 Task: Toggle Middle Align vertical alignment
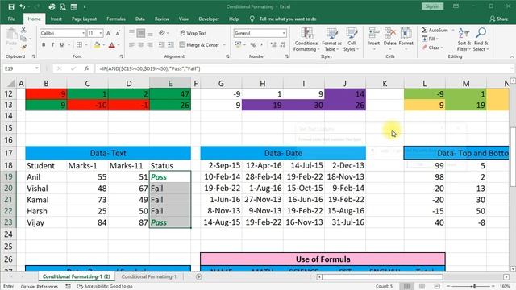[x=141, y=33]
